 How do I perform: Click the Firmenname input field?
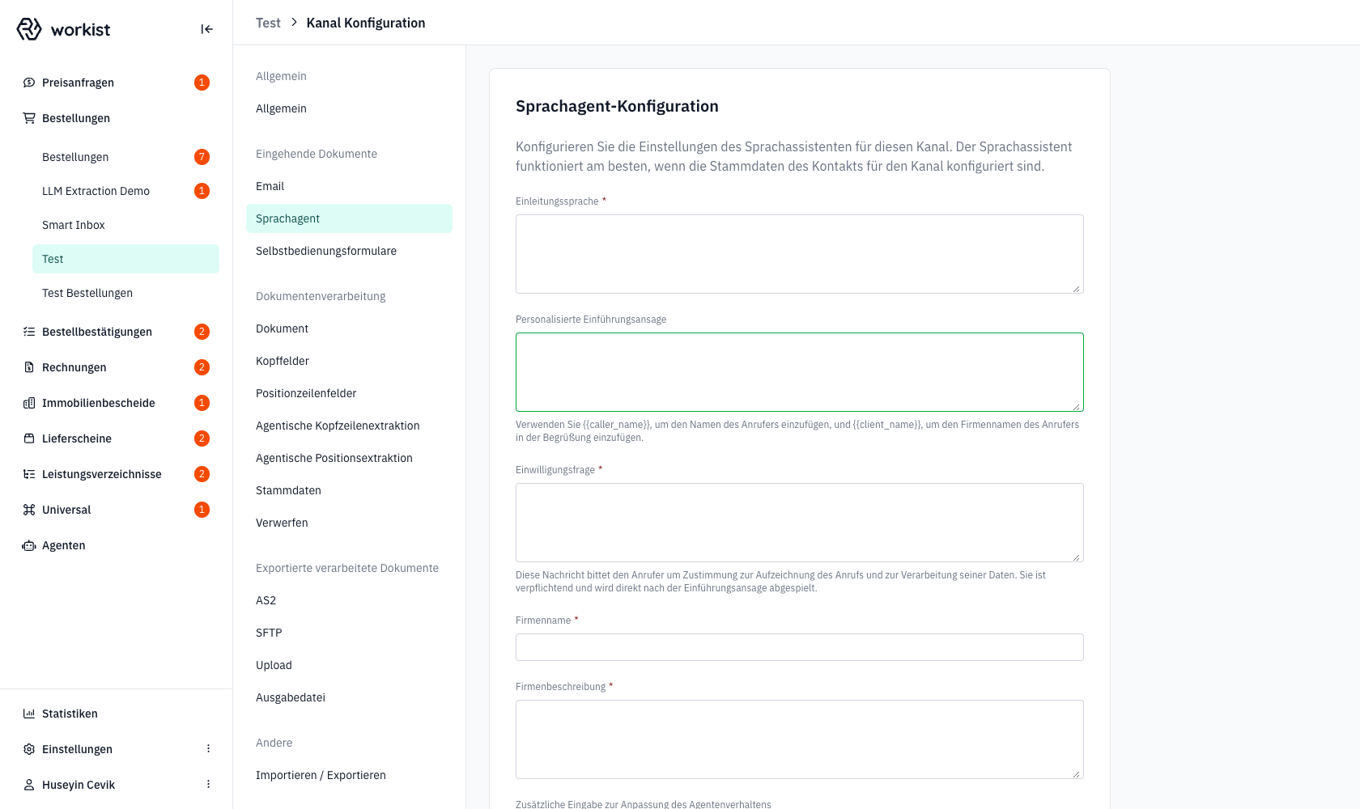(800, 647)
